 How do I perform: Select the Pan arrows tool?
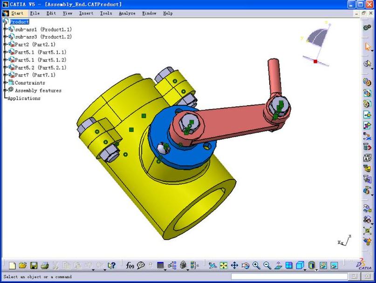(234, 265)
